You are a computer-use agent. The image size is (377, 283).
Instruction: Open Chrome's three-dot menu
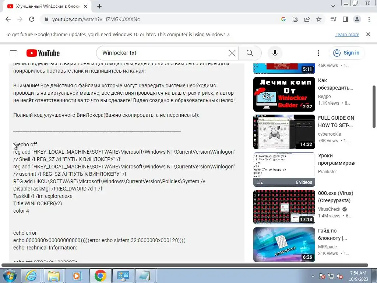pyautogui.click(x=369, y=19)
